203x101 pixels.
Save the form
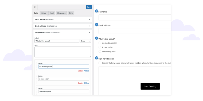tap(89, 7)
